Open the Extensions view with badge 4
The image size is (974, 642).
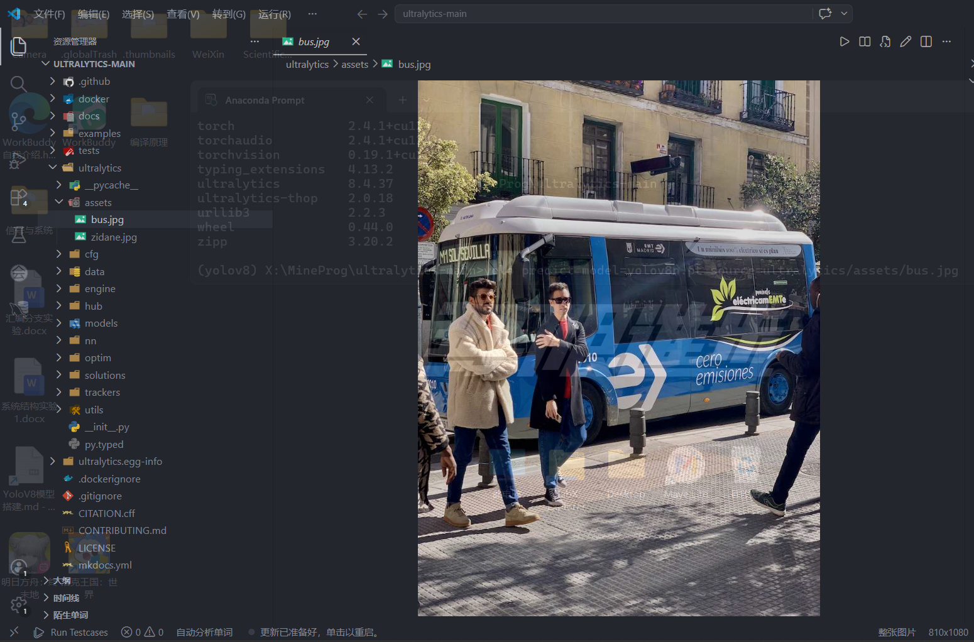[18, 197]
